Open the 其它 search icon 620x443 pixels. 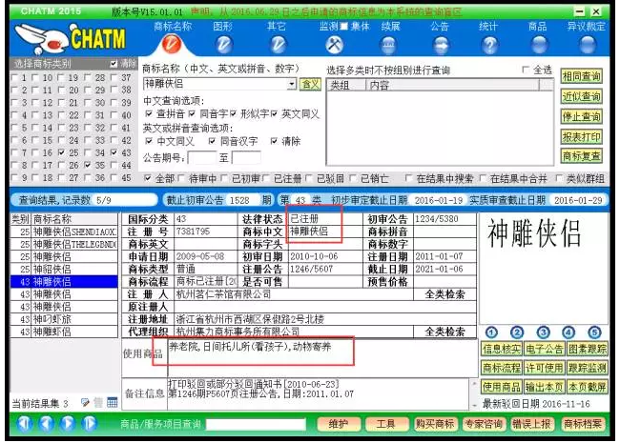(278, 44)
